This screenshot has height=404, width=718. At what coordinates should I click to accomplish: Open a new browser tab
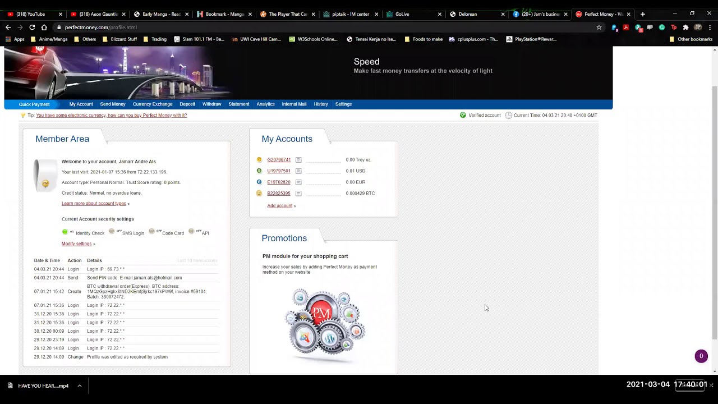tap(643, 14)
